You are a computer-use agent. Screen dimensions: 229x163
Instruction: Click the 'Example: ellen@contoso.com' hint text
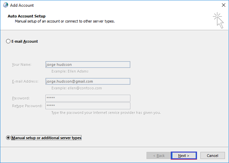[x=77, y=88]
